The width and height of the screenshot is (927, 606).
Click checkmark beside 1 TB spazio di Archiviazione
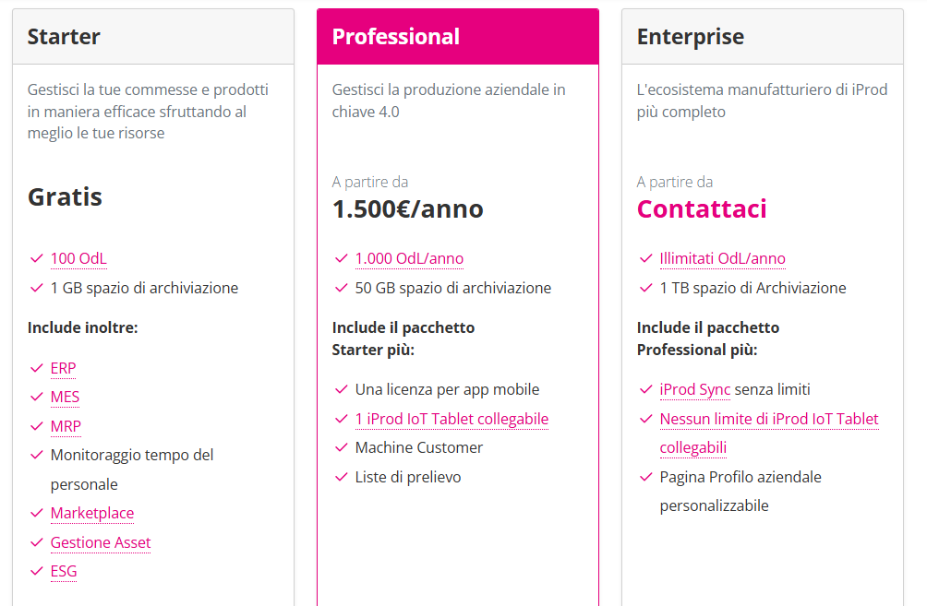[x=646, y=288]
